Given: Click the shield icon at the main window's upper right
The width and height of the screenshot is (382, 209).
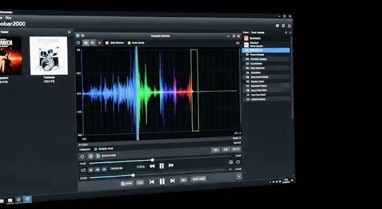Looking at the screenshot, I should coord(283,26).
